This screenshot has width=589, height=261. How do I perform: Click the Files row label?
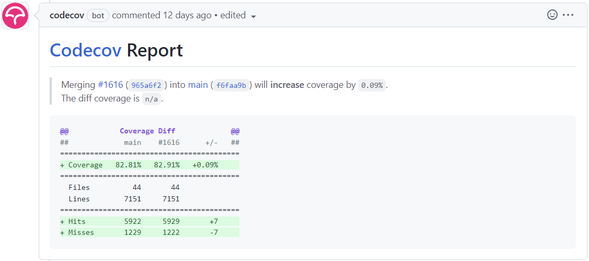(x=79, y=187)
